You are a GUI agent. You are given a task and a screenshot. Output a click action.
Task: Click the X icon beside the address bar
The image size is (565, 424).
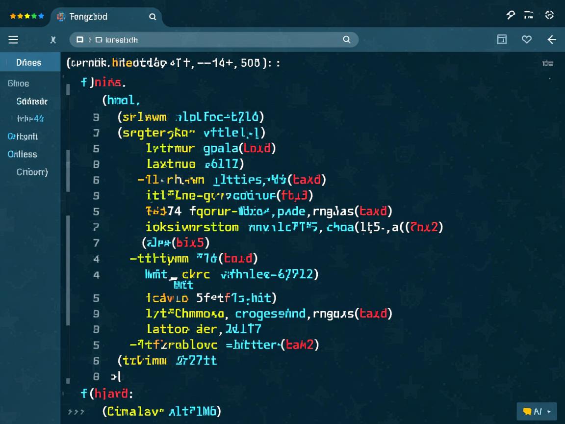click(x=53, y=40)
